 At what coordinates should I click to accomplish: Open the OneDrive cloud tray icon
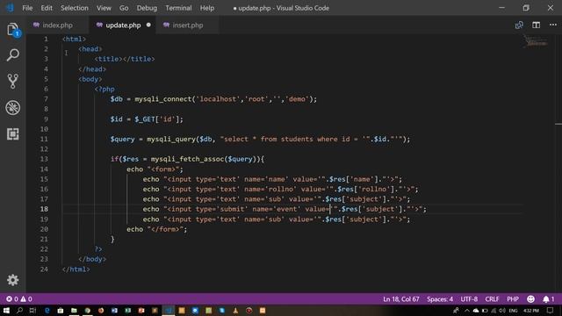(476, 310)
